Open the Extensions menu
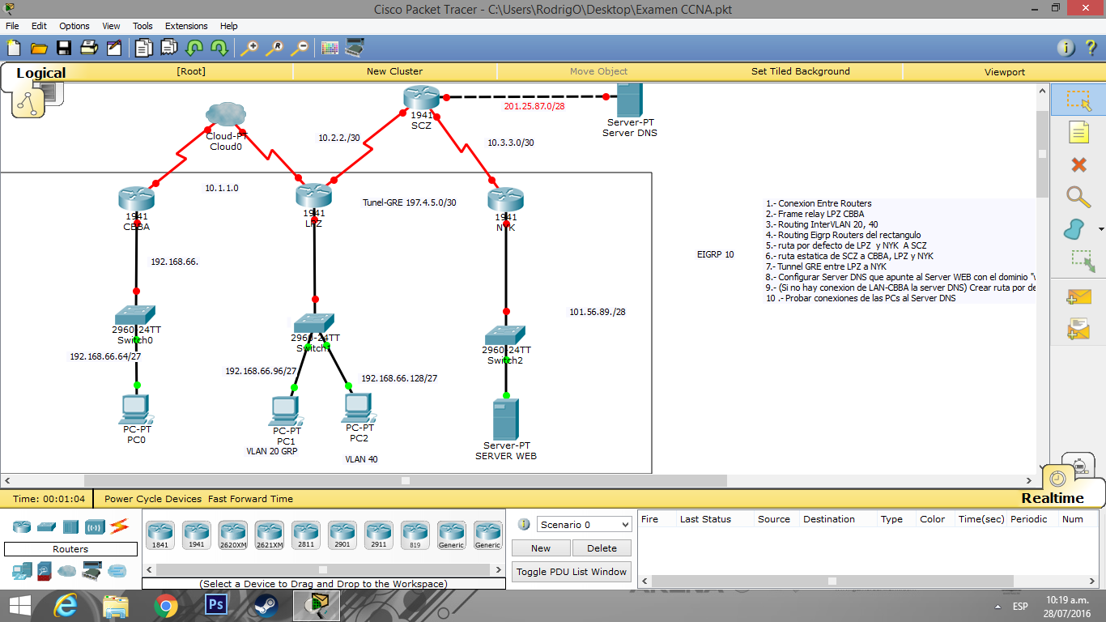This screenshot has width=1106, height=622. pyautogui.click(x=186, y=26)
